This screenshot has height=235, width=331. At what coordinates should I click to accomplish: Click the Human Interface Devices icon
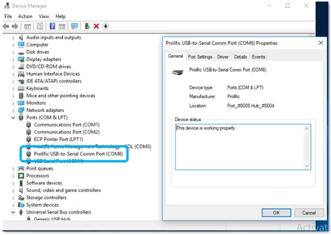point(21,74)
